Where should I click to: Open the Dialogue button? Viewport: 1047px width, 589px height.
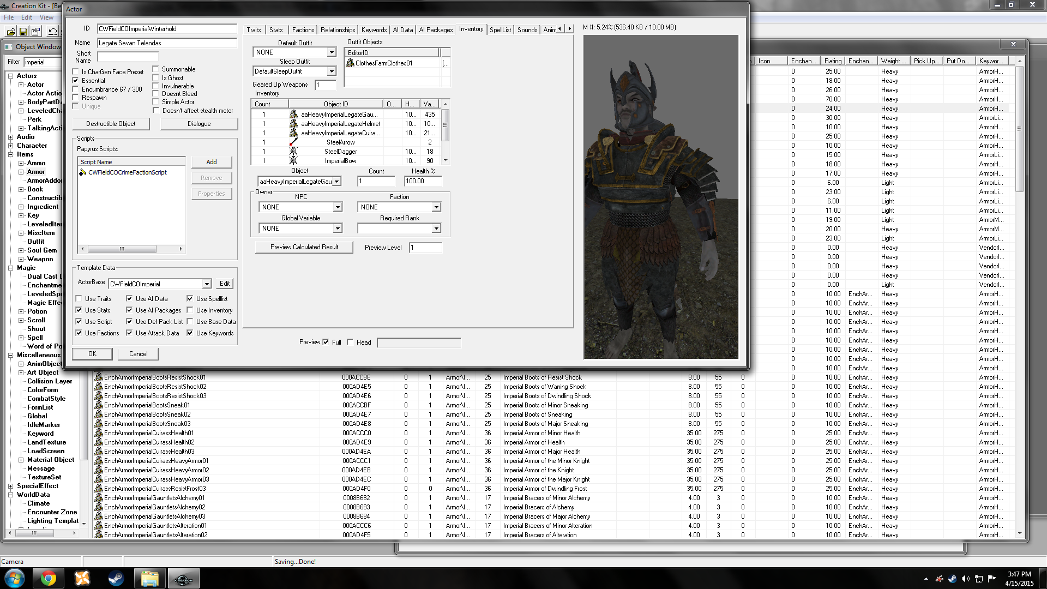[199, 124]
